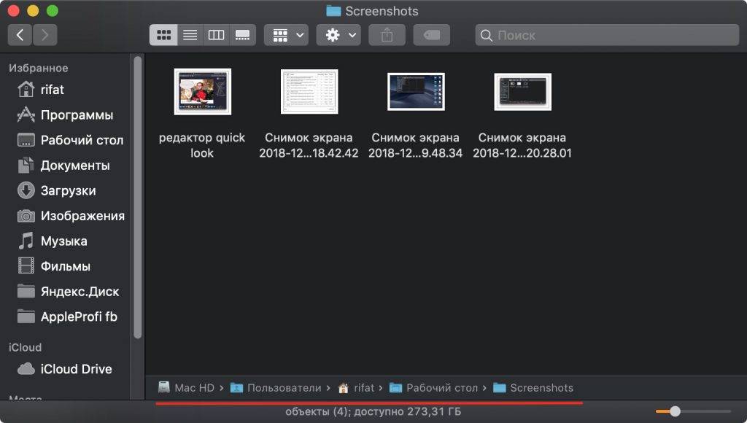Go back with the toolbar back arrow
Viewport: 747px width, 423px height.
pyautogui.click(x=20, y=34)
